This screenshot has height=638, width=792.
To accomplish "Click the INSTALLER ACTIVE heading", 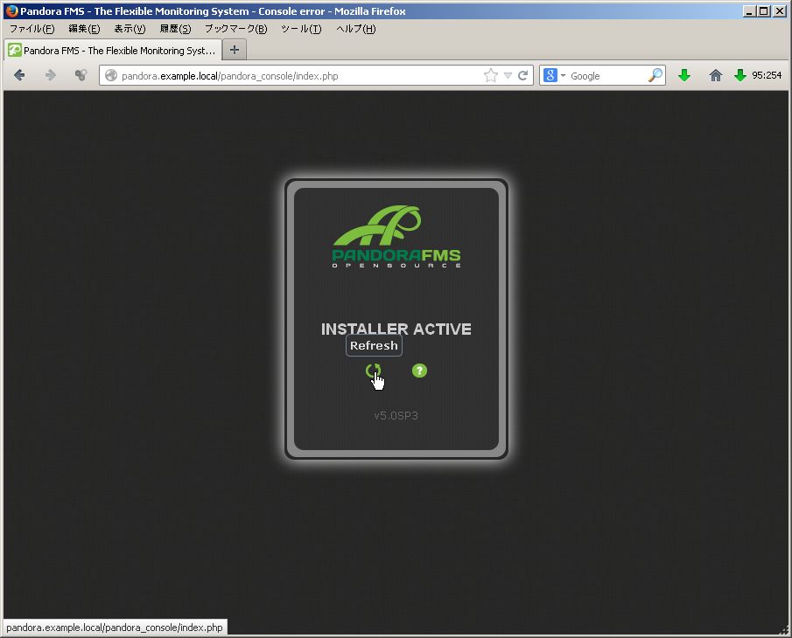I will tap(396, 329).
